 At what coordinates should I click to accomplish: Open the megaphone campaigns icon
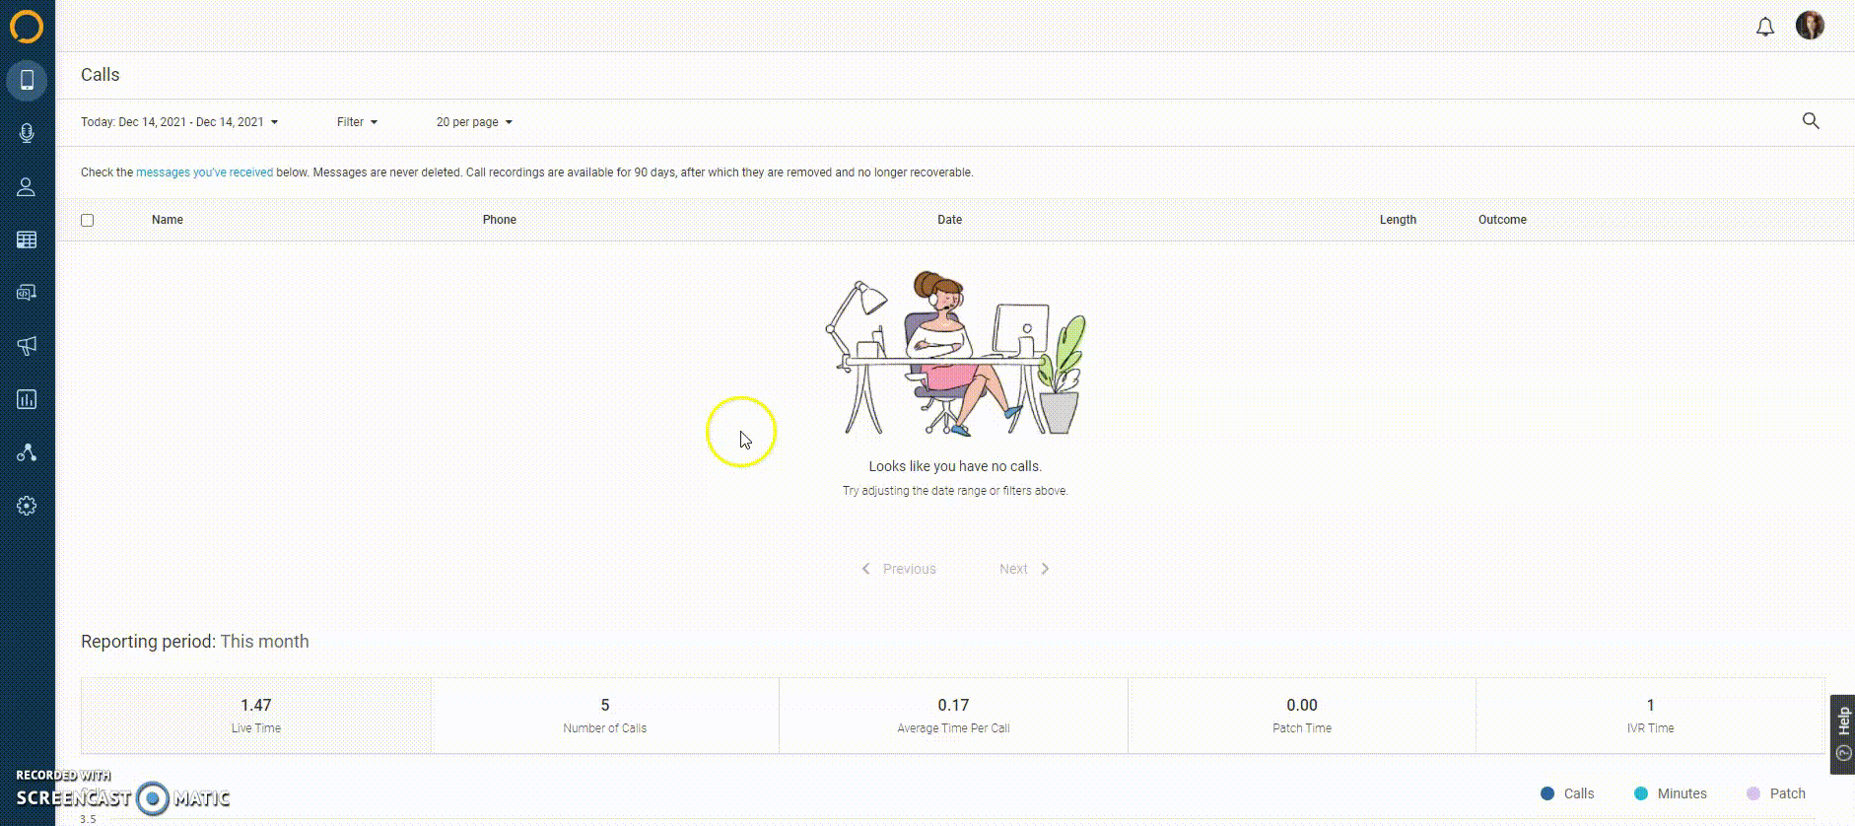coord(27,346)
